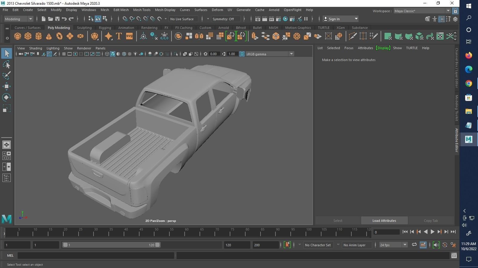Activate the Lasso Select tool
Viewport: 478px width, 268px height.
pyautogui.click(x=7, y=65)
